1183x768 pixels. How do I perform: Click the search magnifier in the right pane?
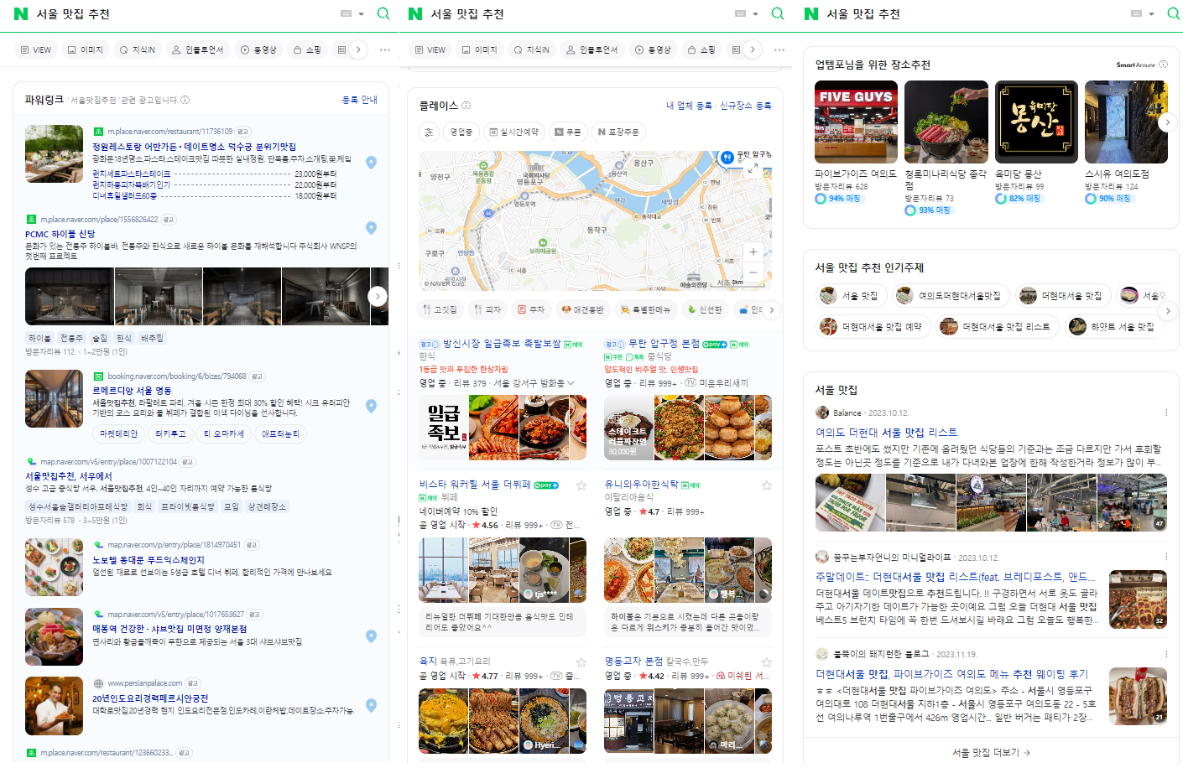[1173, 13]
